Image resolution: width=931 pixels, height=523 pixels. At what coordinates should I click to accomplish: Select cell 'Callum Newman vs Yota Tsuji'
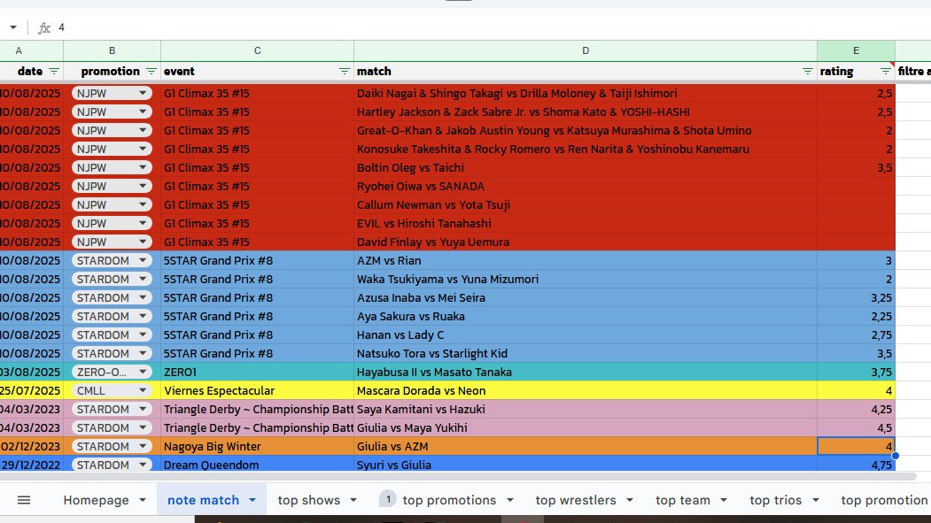point(586,204)
